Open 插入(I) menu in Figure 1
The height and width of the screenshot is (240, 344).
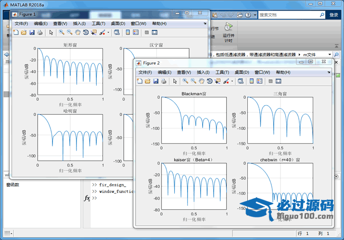[x=79, y=24]
